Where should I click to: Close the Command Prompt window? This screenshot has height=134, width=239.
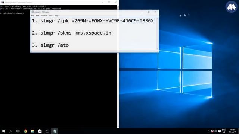point(116,3)
